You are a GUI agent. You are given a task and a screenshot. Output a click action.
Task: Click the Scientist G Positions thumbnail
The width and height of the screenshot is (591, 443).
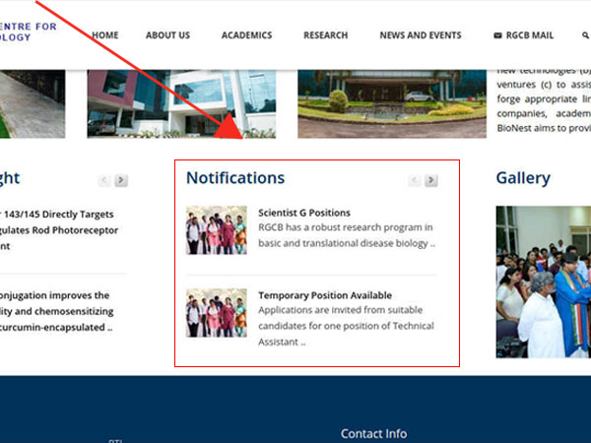[217, 229]
